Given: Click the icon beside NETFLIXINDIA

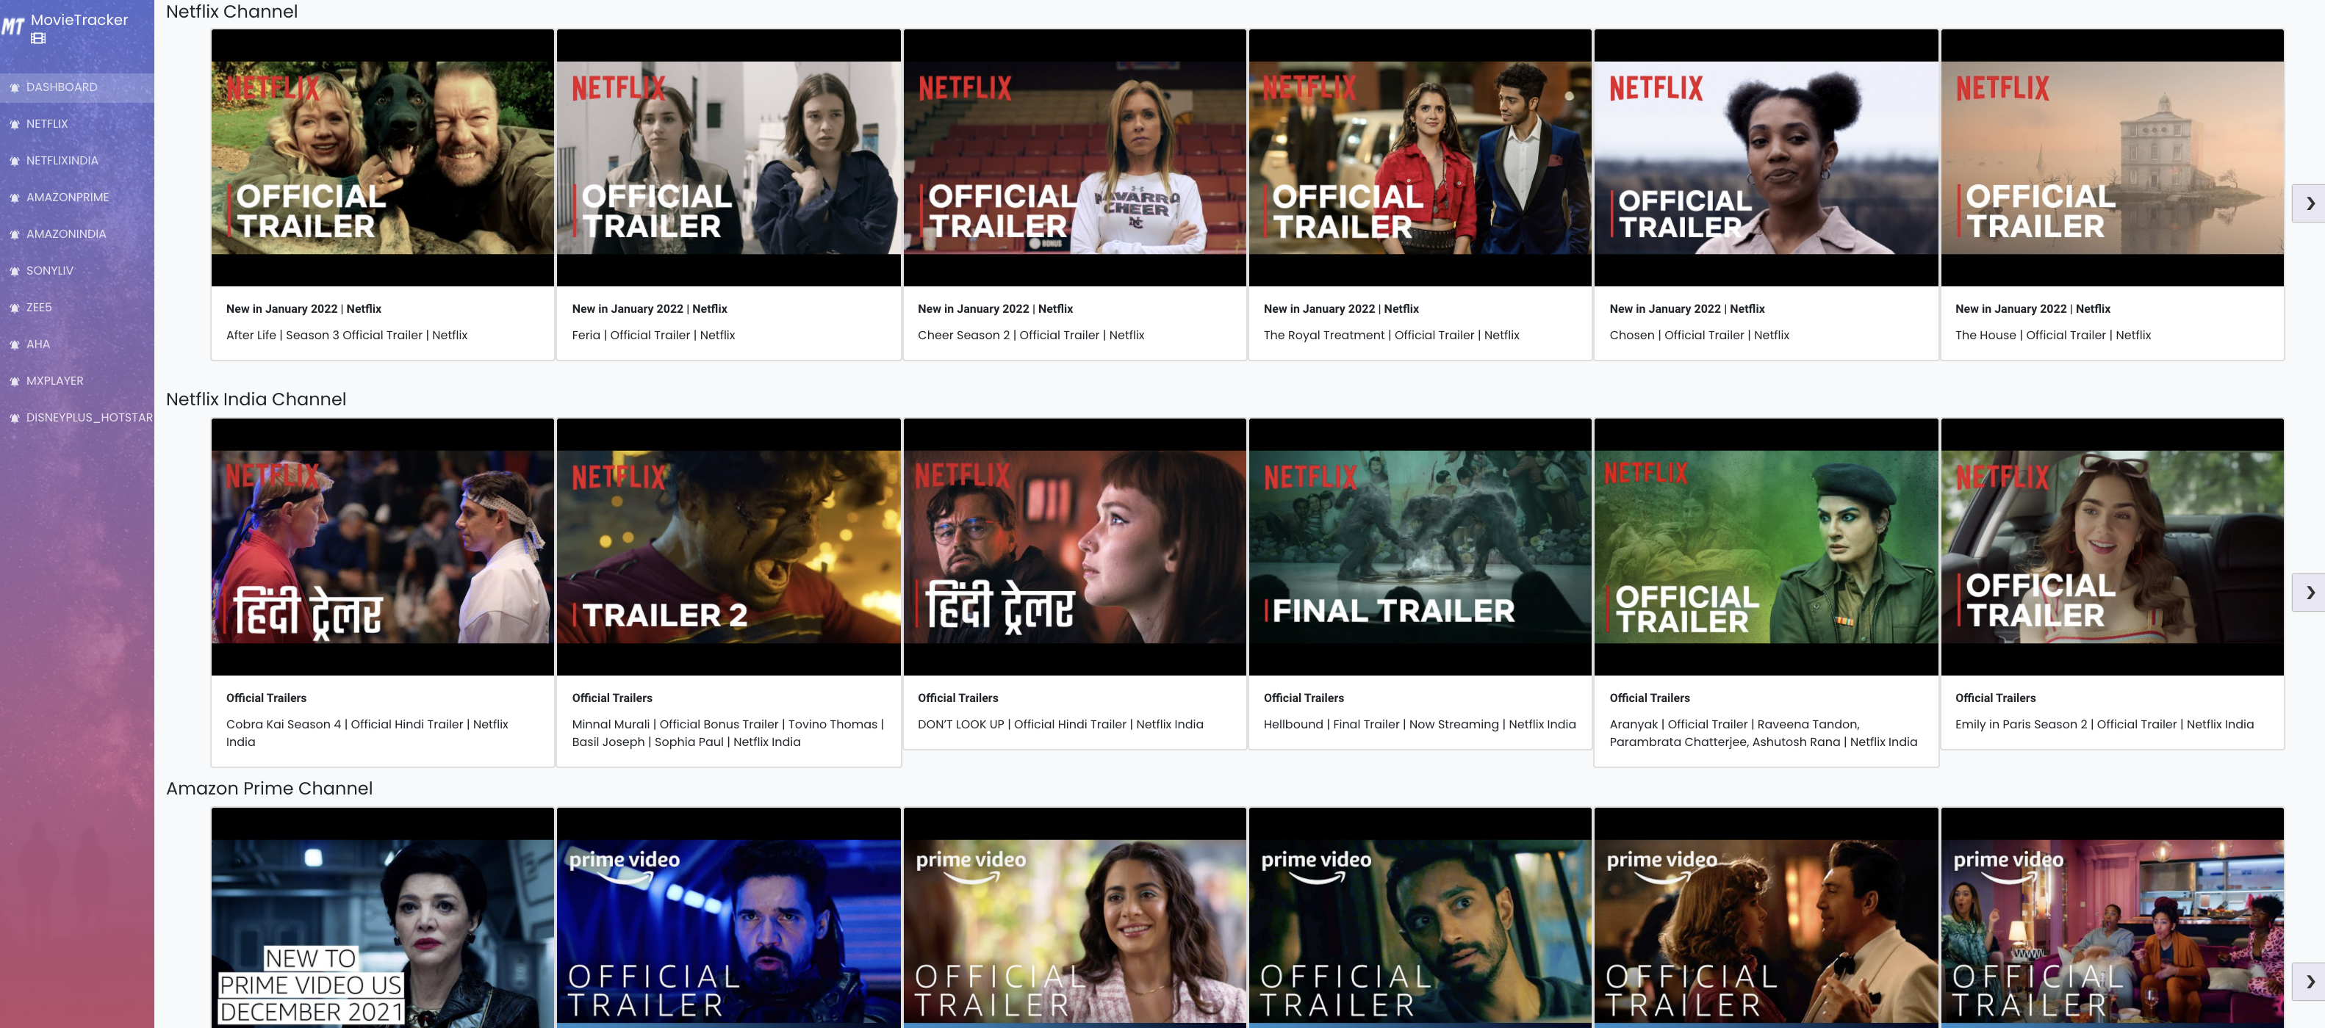Looking at the screenshot, I should click(x=15, y=162).
